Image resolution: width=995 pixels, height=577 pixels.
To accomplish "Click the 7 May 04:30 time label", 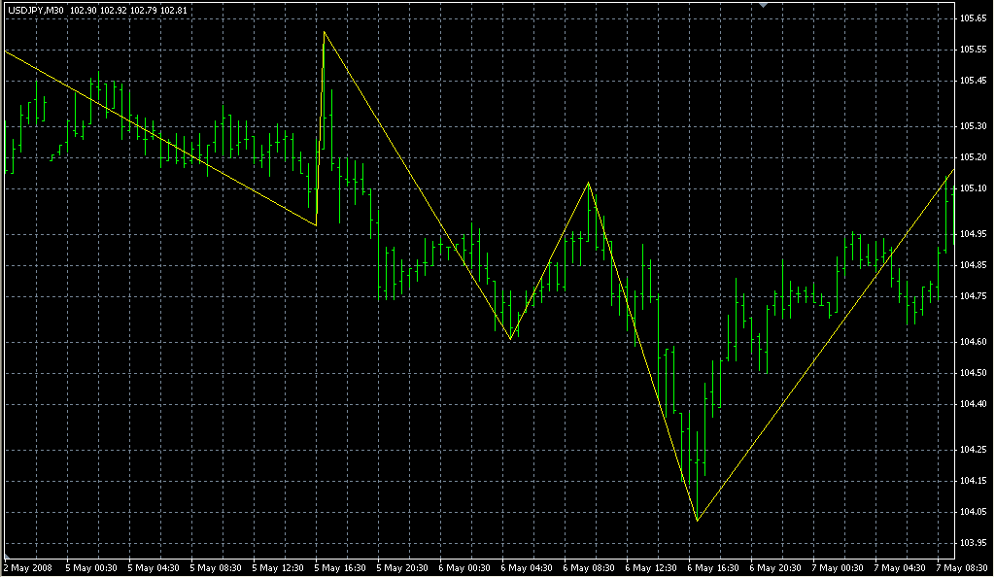I will (900, 568).
